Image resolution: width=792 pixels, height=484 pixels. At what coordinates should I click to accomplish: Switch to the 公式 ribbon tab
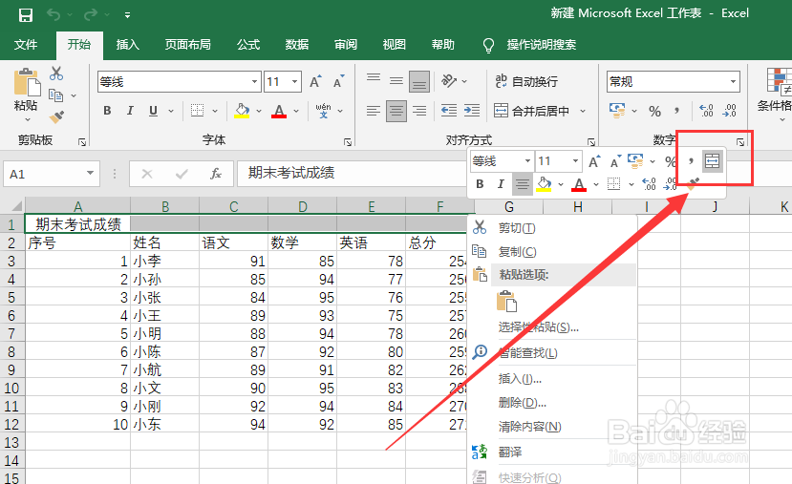point(248,45)
